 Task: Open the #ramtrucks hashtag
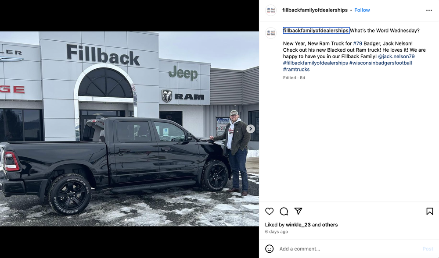point(296,69)
